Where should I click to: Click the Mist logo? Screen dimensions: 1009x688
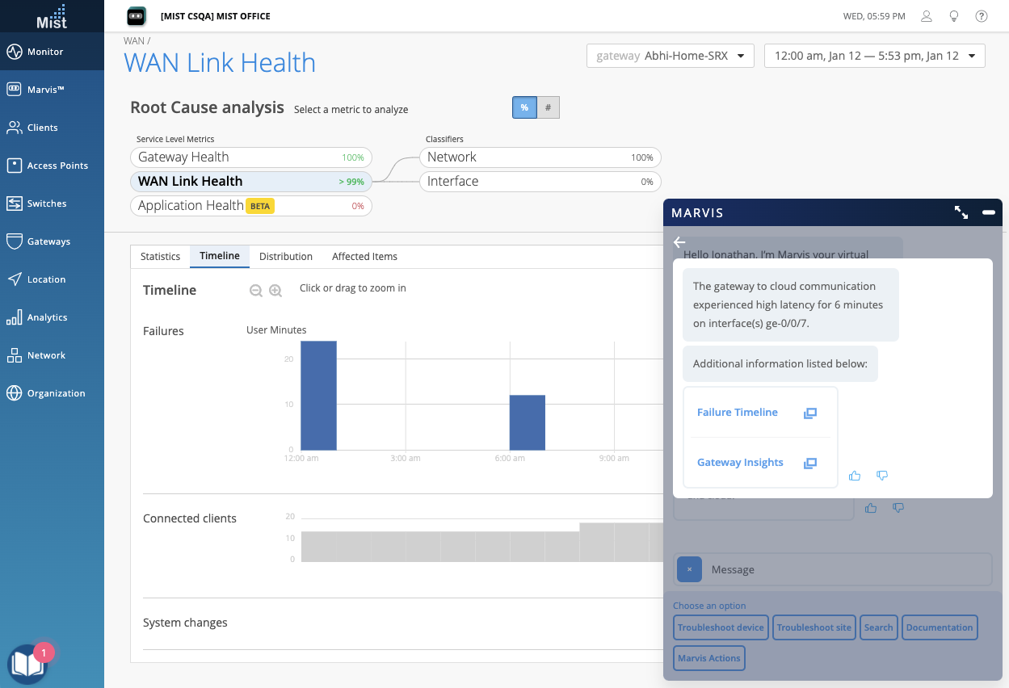coord(52,16)
